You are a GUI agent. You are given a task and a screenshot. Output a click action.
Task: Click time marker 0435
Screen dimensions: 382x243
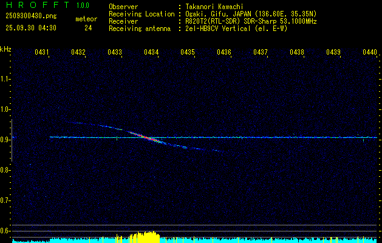pos(188,52)
